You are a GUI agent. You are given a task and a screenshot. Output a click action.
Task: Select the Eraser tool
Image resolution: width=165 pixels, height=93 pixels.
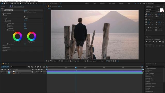[x=31, y=3]
